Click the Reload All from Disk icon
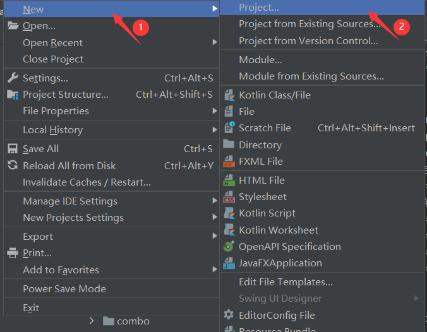This screenshot has height=332, width=427. tap(13, 165)
